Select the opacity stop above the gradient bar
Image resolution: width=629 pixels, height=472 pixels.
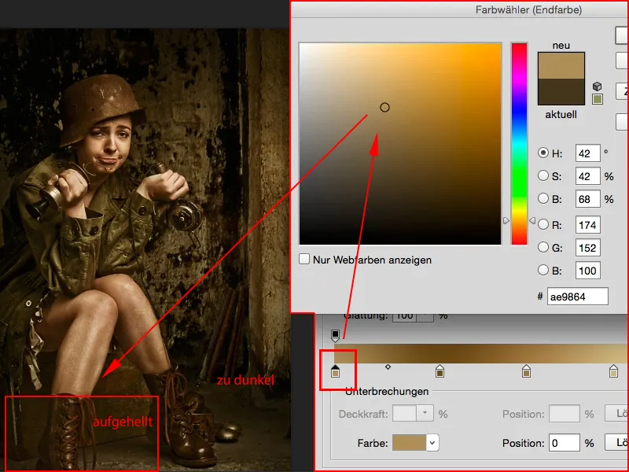click(334, 334)
